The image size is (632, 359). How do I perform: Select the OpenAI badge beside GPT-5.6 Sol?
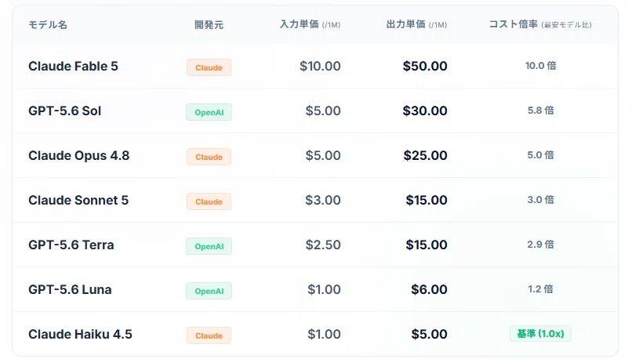tap(209, 112)
